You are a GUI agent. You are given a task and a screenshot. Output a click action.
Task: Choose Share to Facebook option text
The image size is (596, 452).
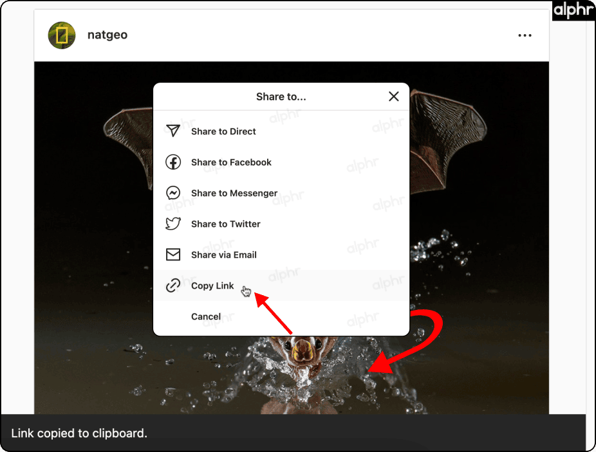pos(231,162)
